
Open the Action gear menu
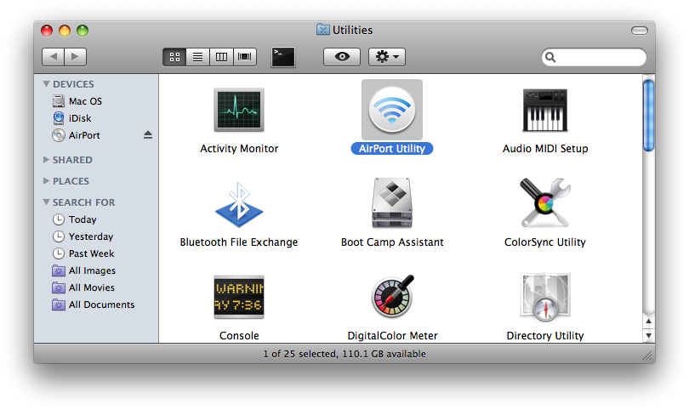point(387,57)
